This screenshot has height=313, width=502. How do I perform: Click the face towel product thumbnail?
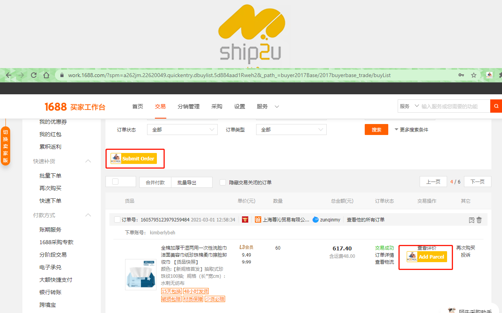[x=140, y=275]
